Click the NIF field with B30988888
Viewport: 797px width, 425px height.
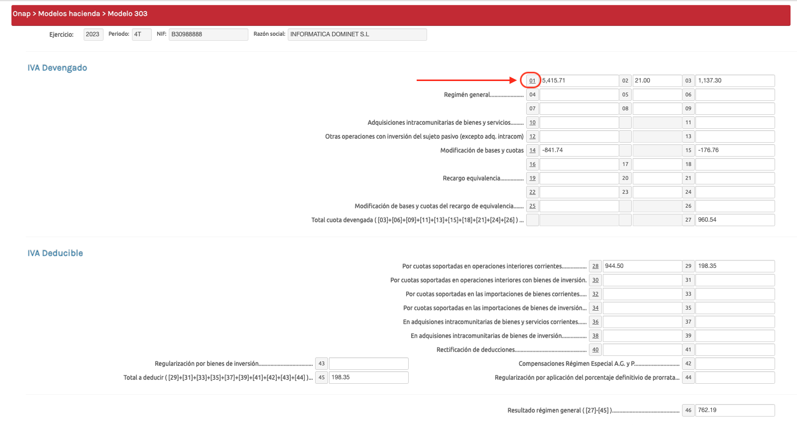[208, 34]
